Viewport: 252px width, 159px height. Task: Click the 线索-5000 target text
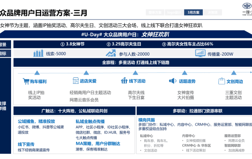[56, 54]
